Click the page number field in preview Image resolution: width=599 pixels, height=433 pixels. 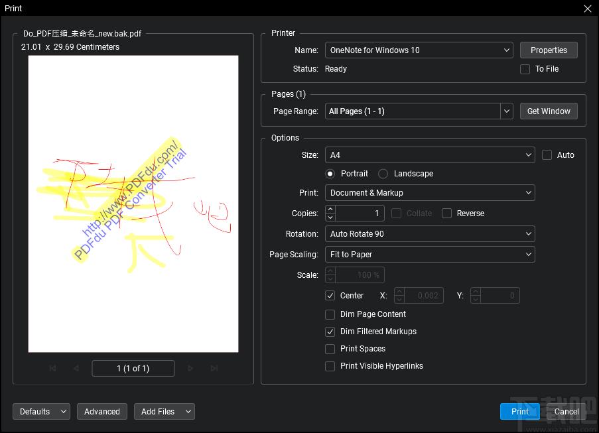coord(133,369)
